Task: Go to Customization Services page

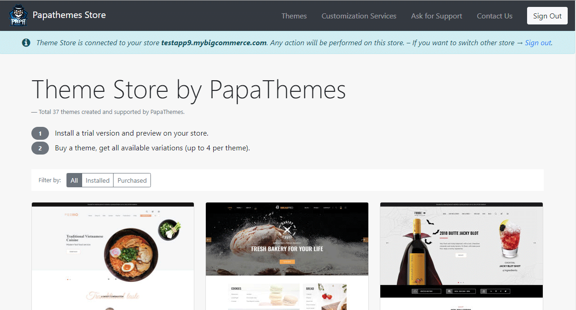Action: pyautogui.click(x=359, y=16)
